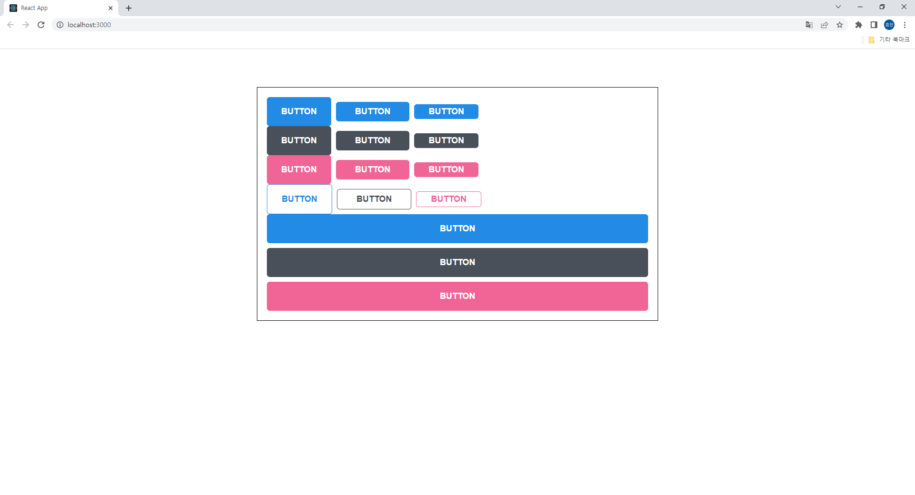Click the medium blue BUTTON
Screen dimensions: 915x495
[x=373, y=111]
